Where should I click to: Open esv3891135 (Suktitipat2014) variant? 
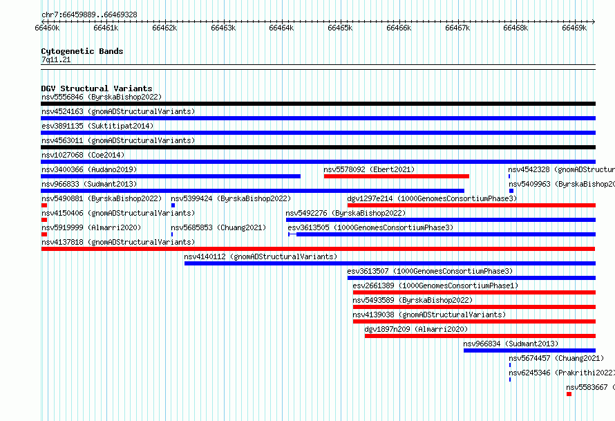[97, 126]
